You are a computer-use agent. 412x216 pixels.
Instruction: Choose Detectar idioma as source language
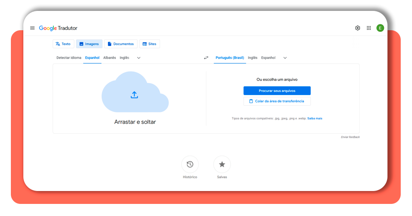coord(69,58)
